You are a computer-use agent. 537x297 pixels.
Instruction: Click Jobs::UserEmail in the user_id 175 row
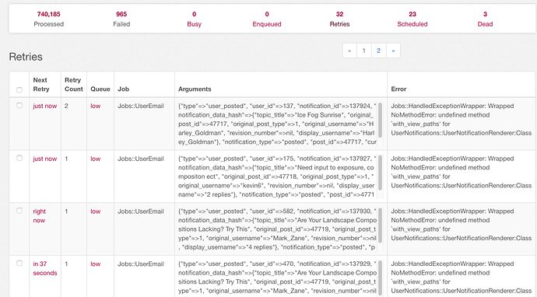[x=141, y=159]
